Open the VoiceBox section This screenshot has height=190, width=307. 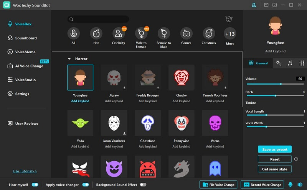(20, 24)
